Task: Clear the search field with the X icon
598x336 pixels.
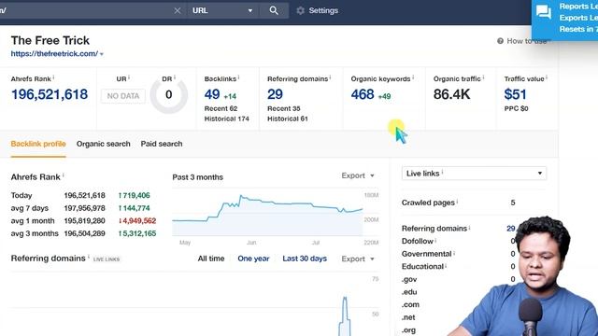Action: click(x=178, y=10)
